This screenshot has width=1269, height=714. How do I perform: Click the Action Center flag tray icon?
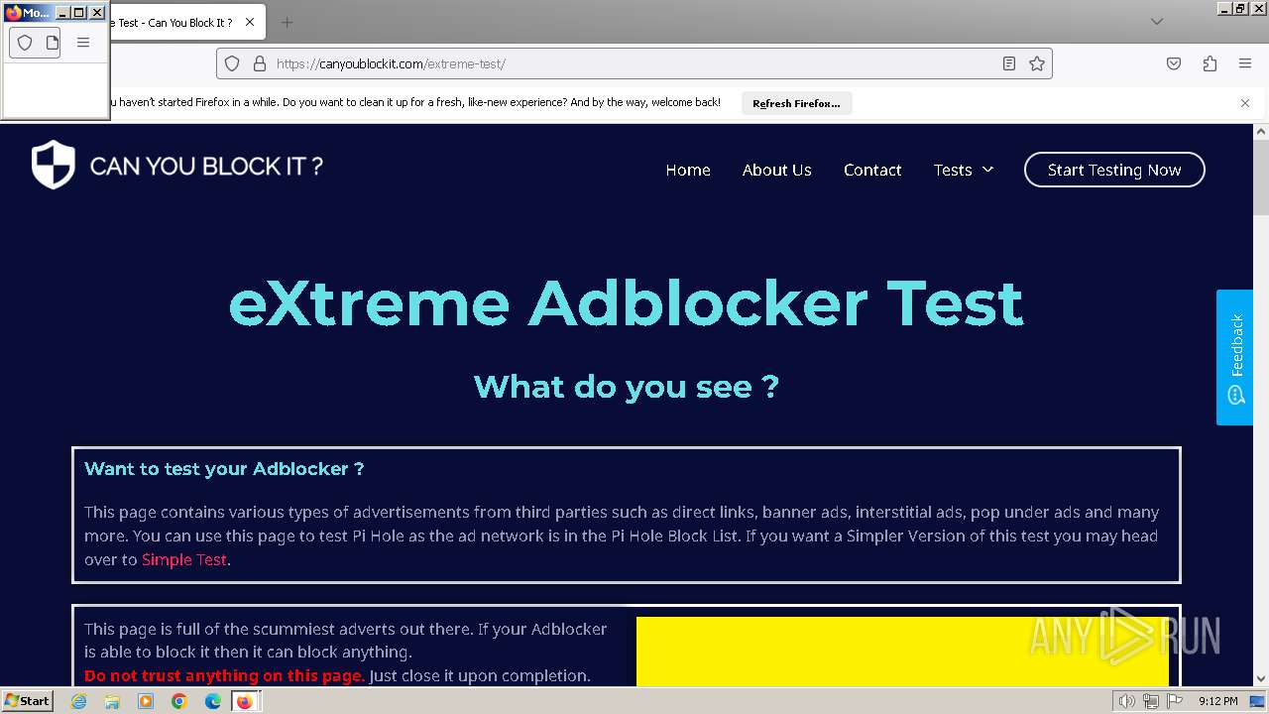(x=1173, y=701)
